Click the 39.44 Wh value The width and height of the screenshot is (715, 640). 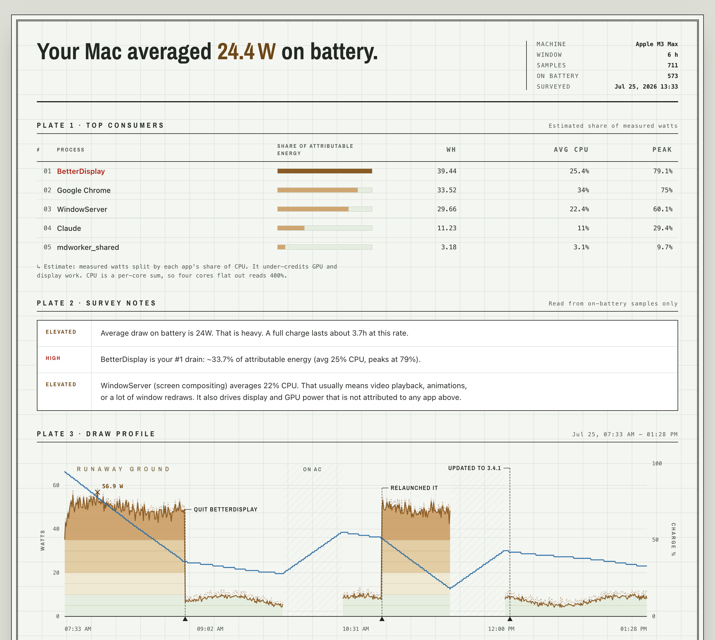pyautogui.click(x=447, y=171)
